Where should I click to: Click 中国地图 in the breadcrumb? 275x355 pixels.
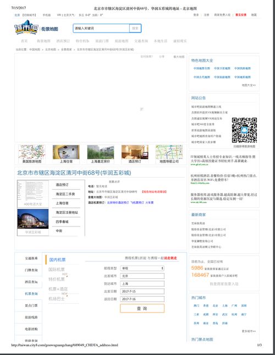pyautogui.click(x=35, y=50)
